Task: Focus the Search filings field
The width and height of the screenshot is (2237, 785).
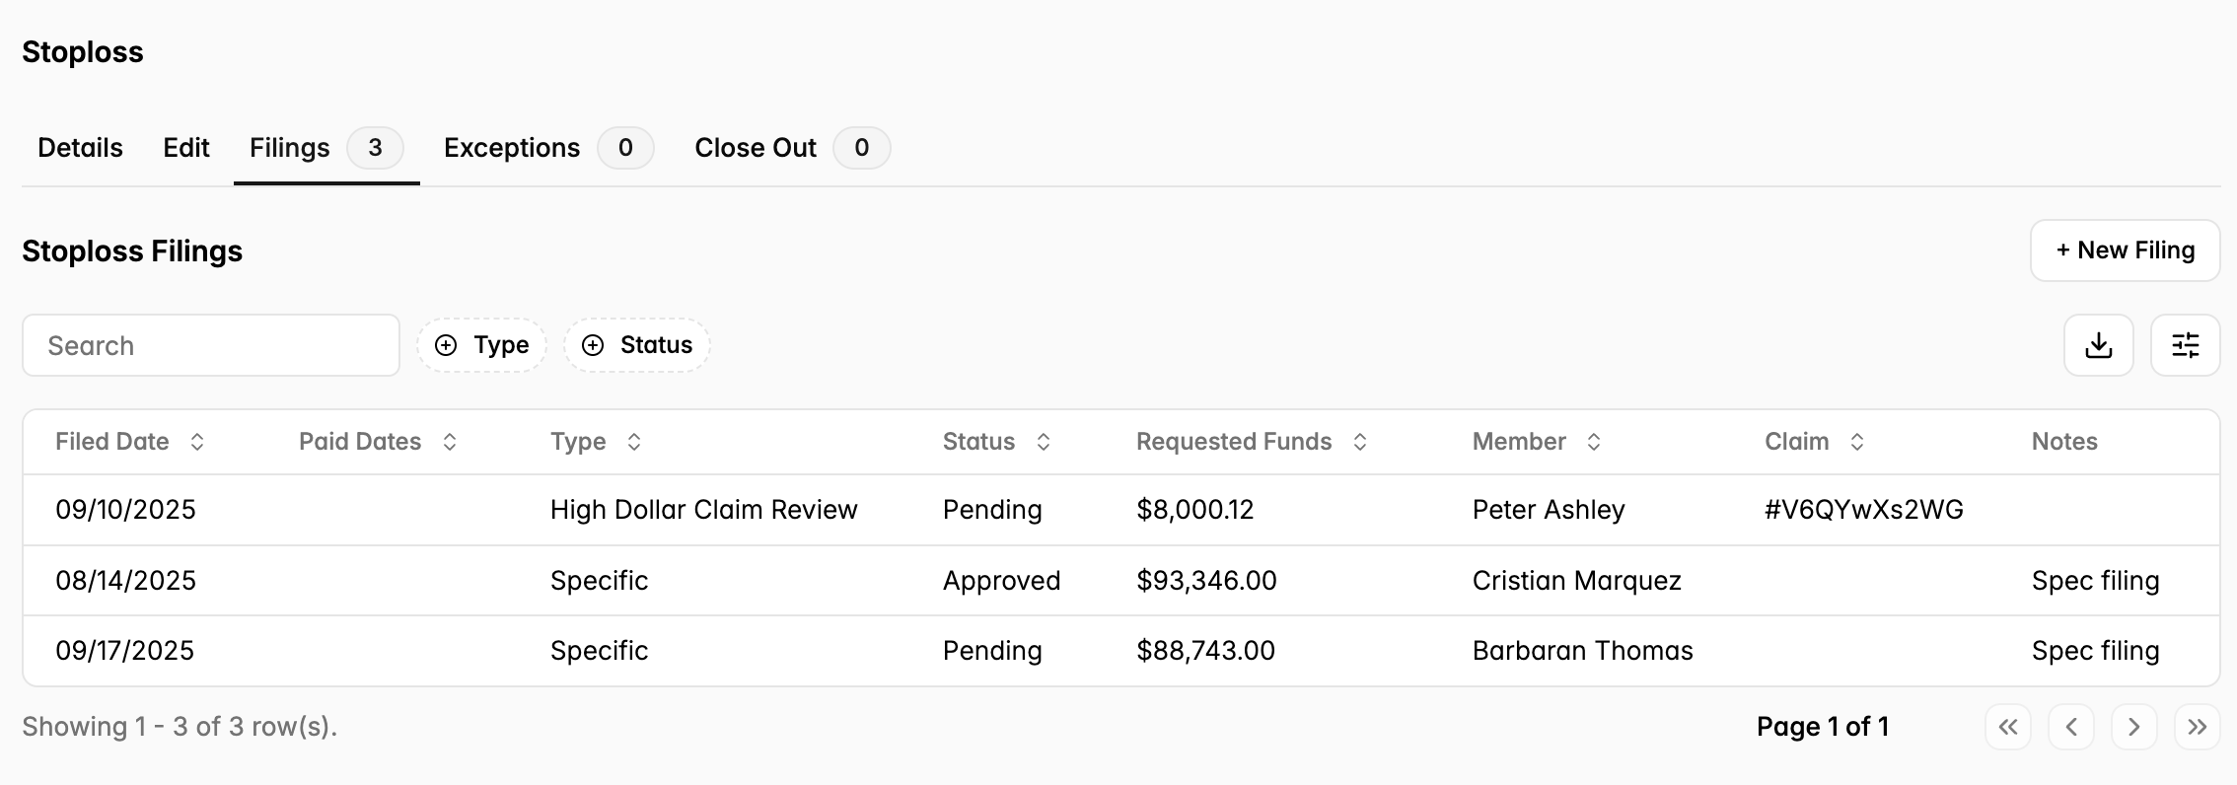Action: point(211,345)
